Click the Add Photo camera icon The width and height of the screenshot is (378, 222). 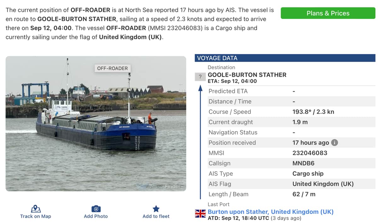pos(96,209)
